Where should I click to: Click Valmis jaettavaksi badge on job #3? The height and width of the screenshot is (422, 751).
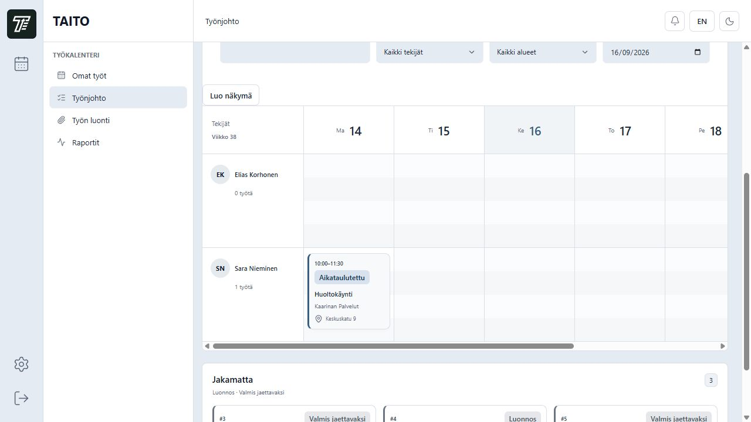[x=337, y=418]
